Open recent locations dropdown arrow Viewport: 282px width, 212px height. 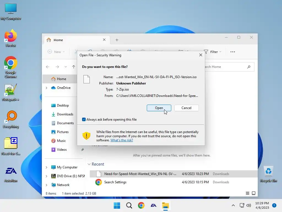click(66, 67)
